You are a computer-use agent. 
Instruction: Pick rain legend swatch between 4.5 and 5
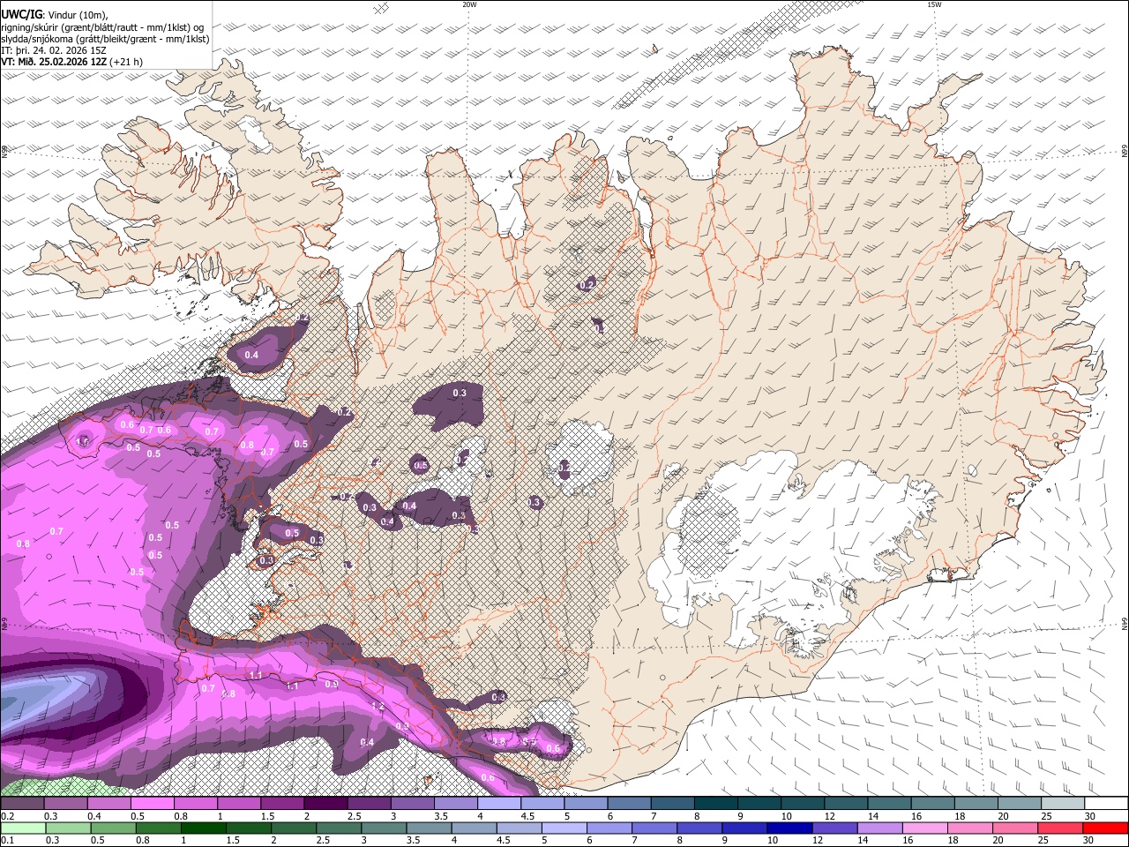coord(520,828)
